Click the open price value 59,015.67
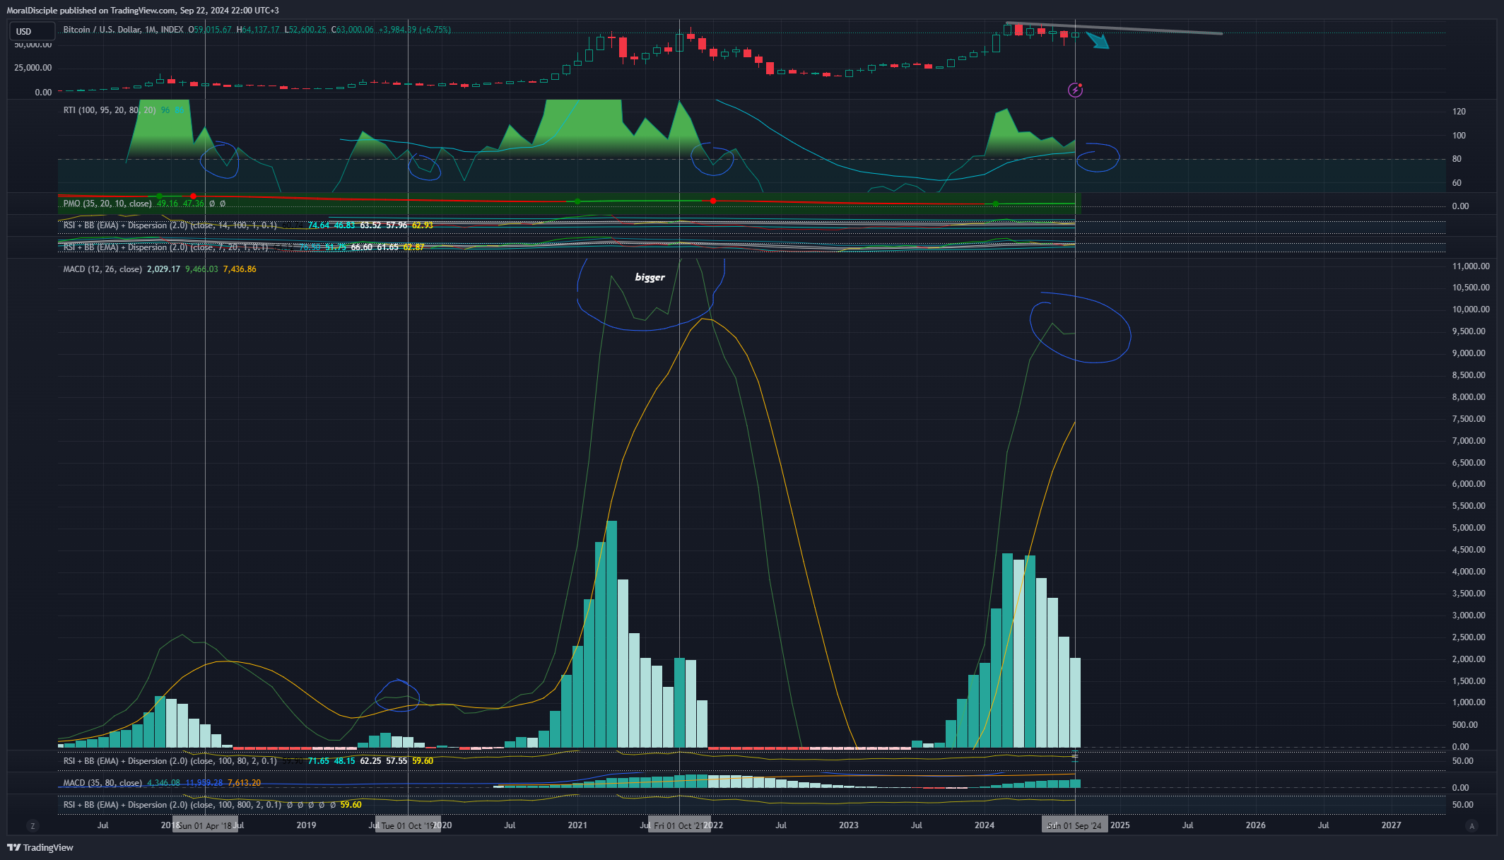The height and width of the screenshot is (860, 1504). tap(213, 30)
